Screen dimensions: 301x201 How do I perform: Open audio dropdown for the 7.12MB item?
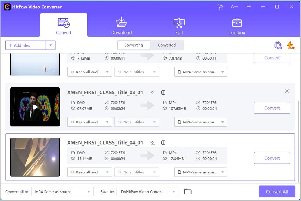pos(89,72)
